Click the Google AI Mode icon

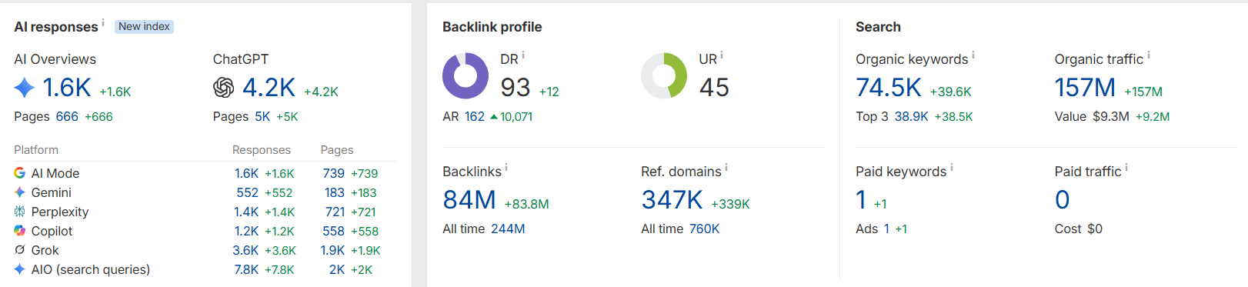click(x=19, y=173)
